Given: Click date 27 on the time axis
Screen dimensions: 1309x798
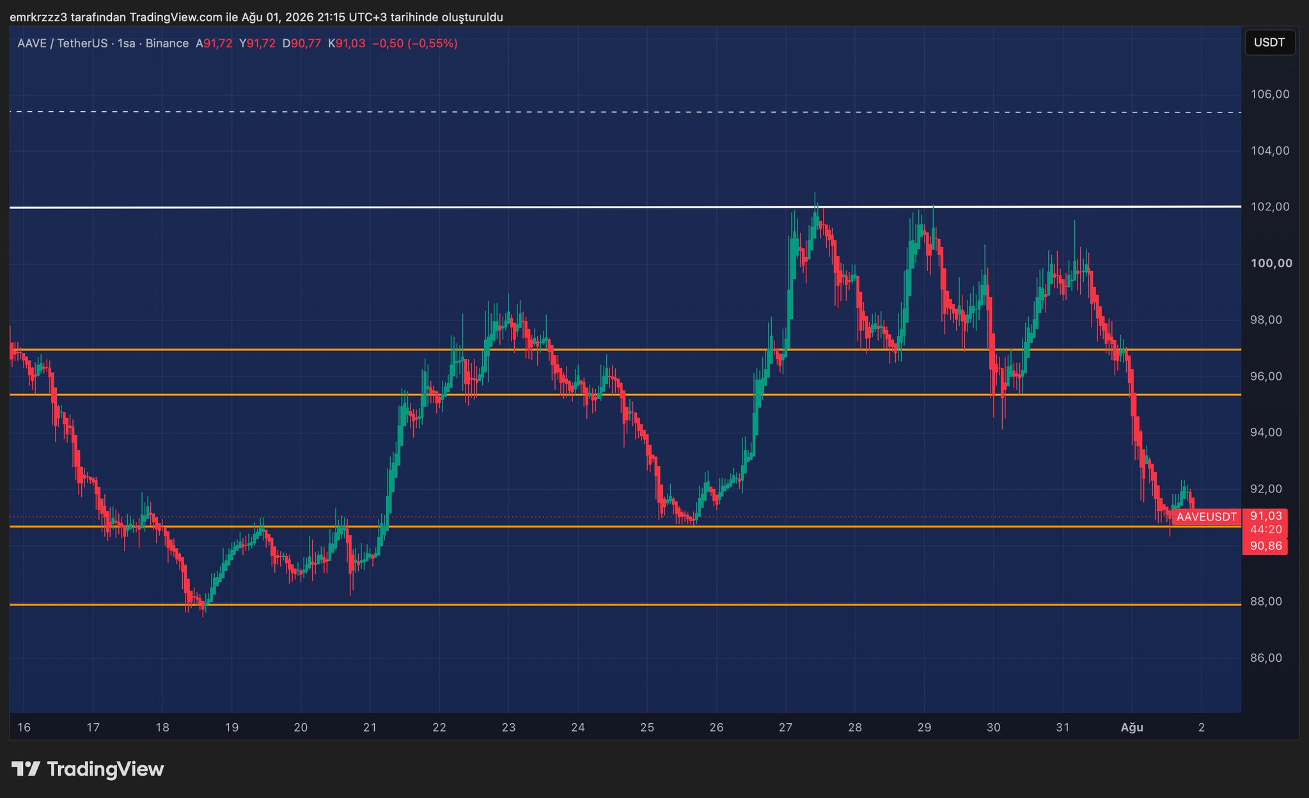Looking at the screenshot, I should coord(785,727).
